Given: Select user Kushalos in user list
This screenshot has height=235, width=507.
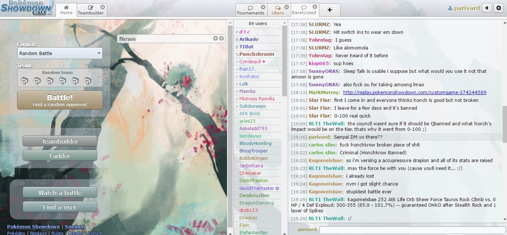Looking at the screenshot, I should [258, 76].
